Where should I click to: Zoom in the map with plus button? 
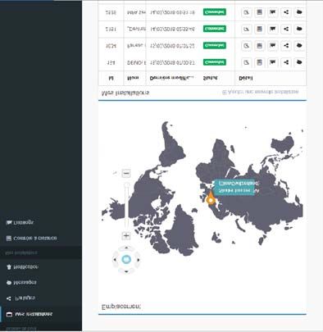[126, 235]
